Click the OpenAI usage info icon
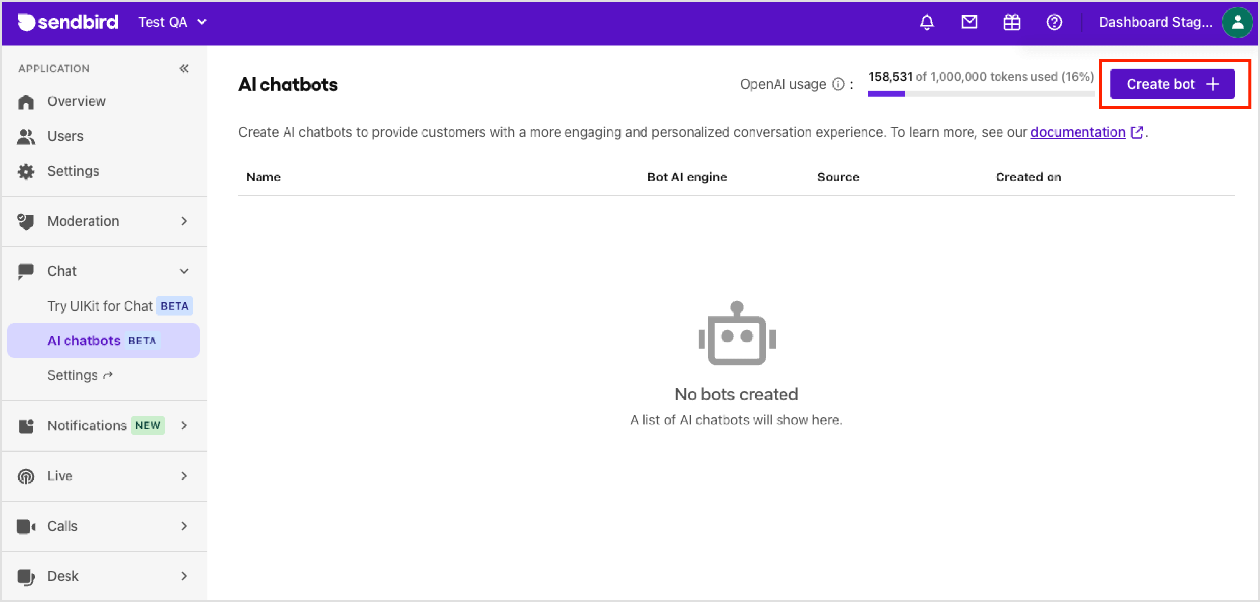The height and width of the screenshot is (602, 1260). [x=838, y=85]
